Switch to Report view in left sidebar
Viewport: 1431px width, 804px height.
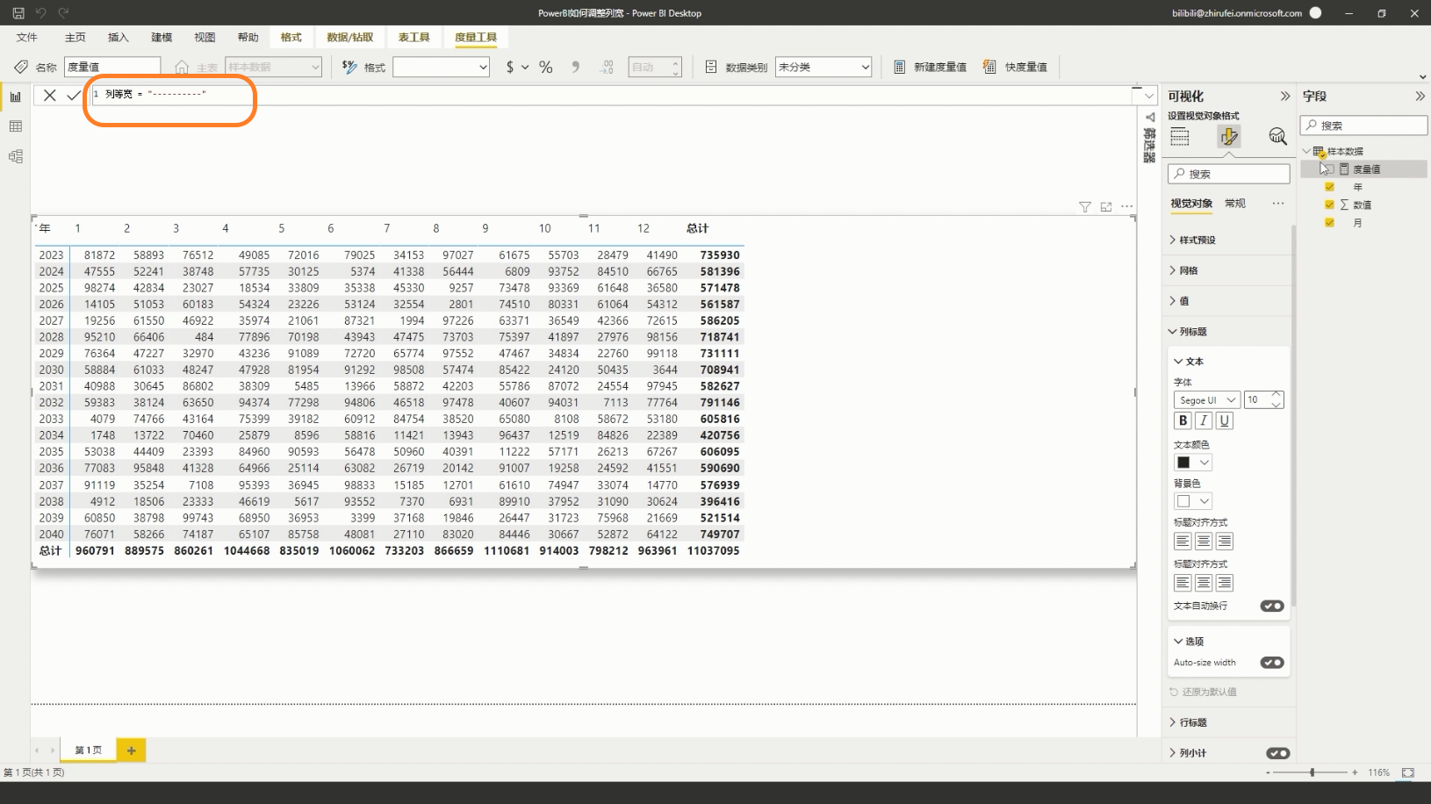(x=15, y=97)
